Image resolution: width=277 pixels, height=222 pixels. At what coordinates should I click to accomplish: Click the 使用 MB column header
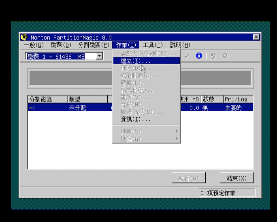point(191,99)
